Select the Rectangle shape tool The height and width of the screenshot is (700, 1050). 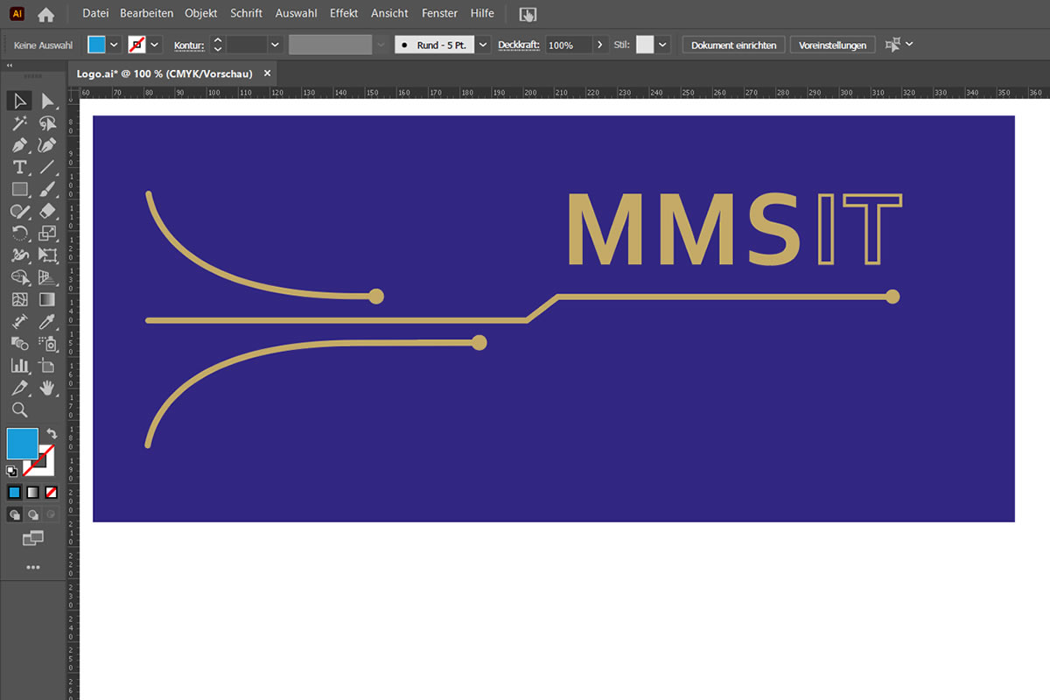(20, 189)
